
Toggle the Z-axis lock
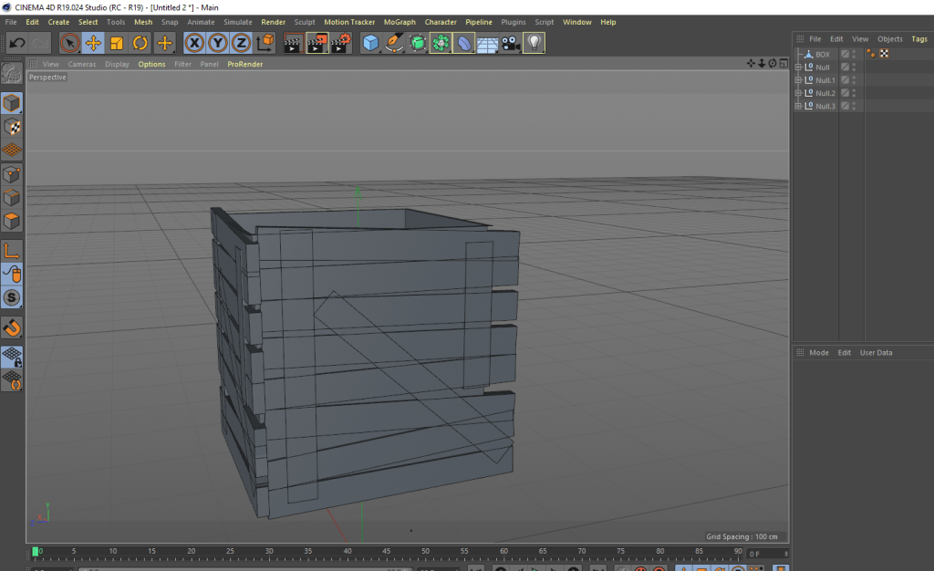(241, 43)
